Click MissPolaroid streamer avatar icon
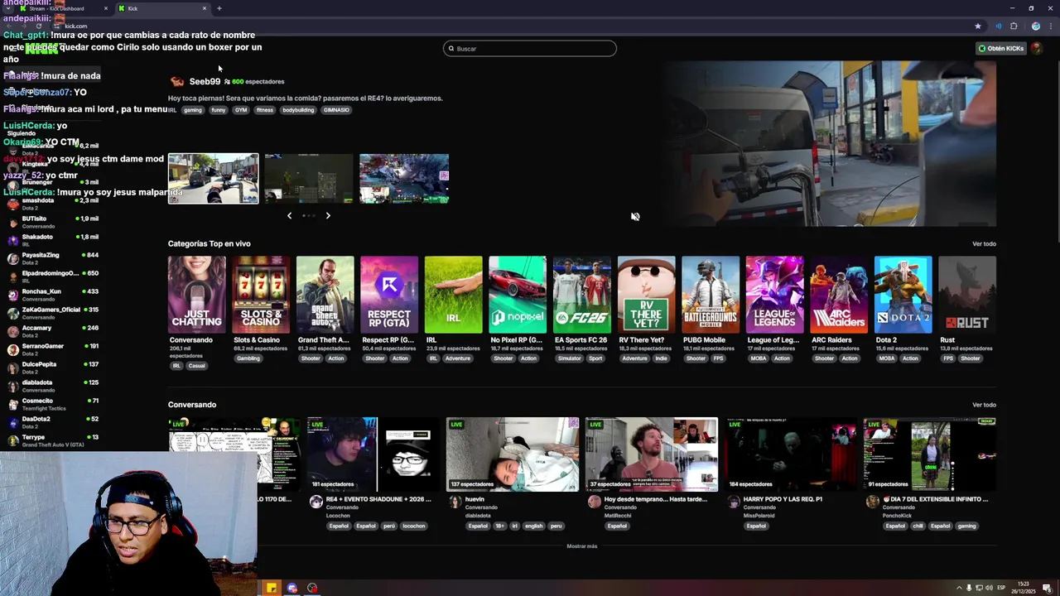 pyautogui.click(x=733, y=502)
